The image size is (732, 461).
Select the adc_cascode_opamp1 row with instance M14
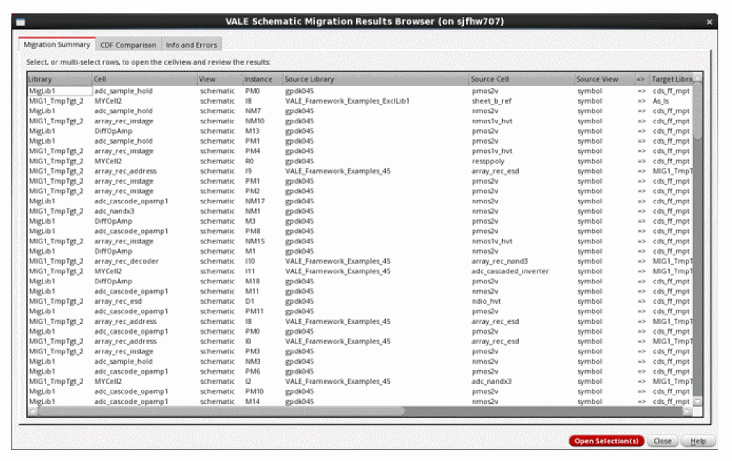pos(360,401)
